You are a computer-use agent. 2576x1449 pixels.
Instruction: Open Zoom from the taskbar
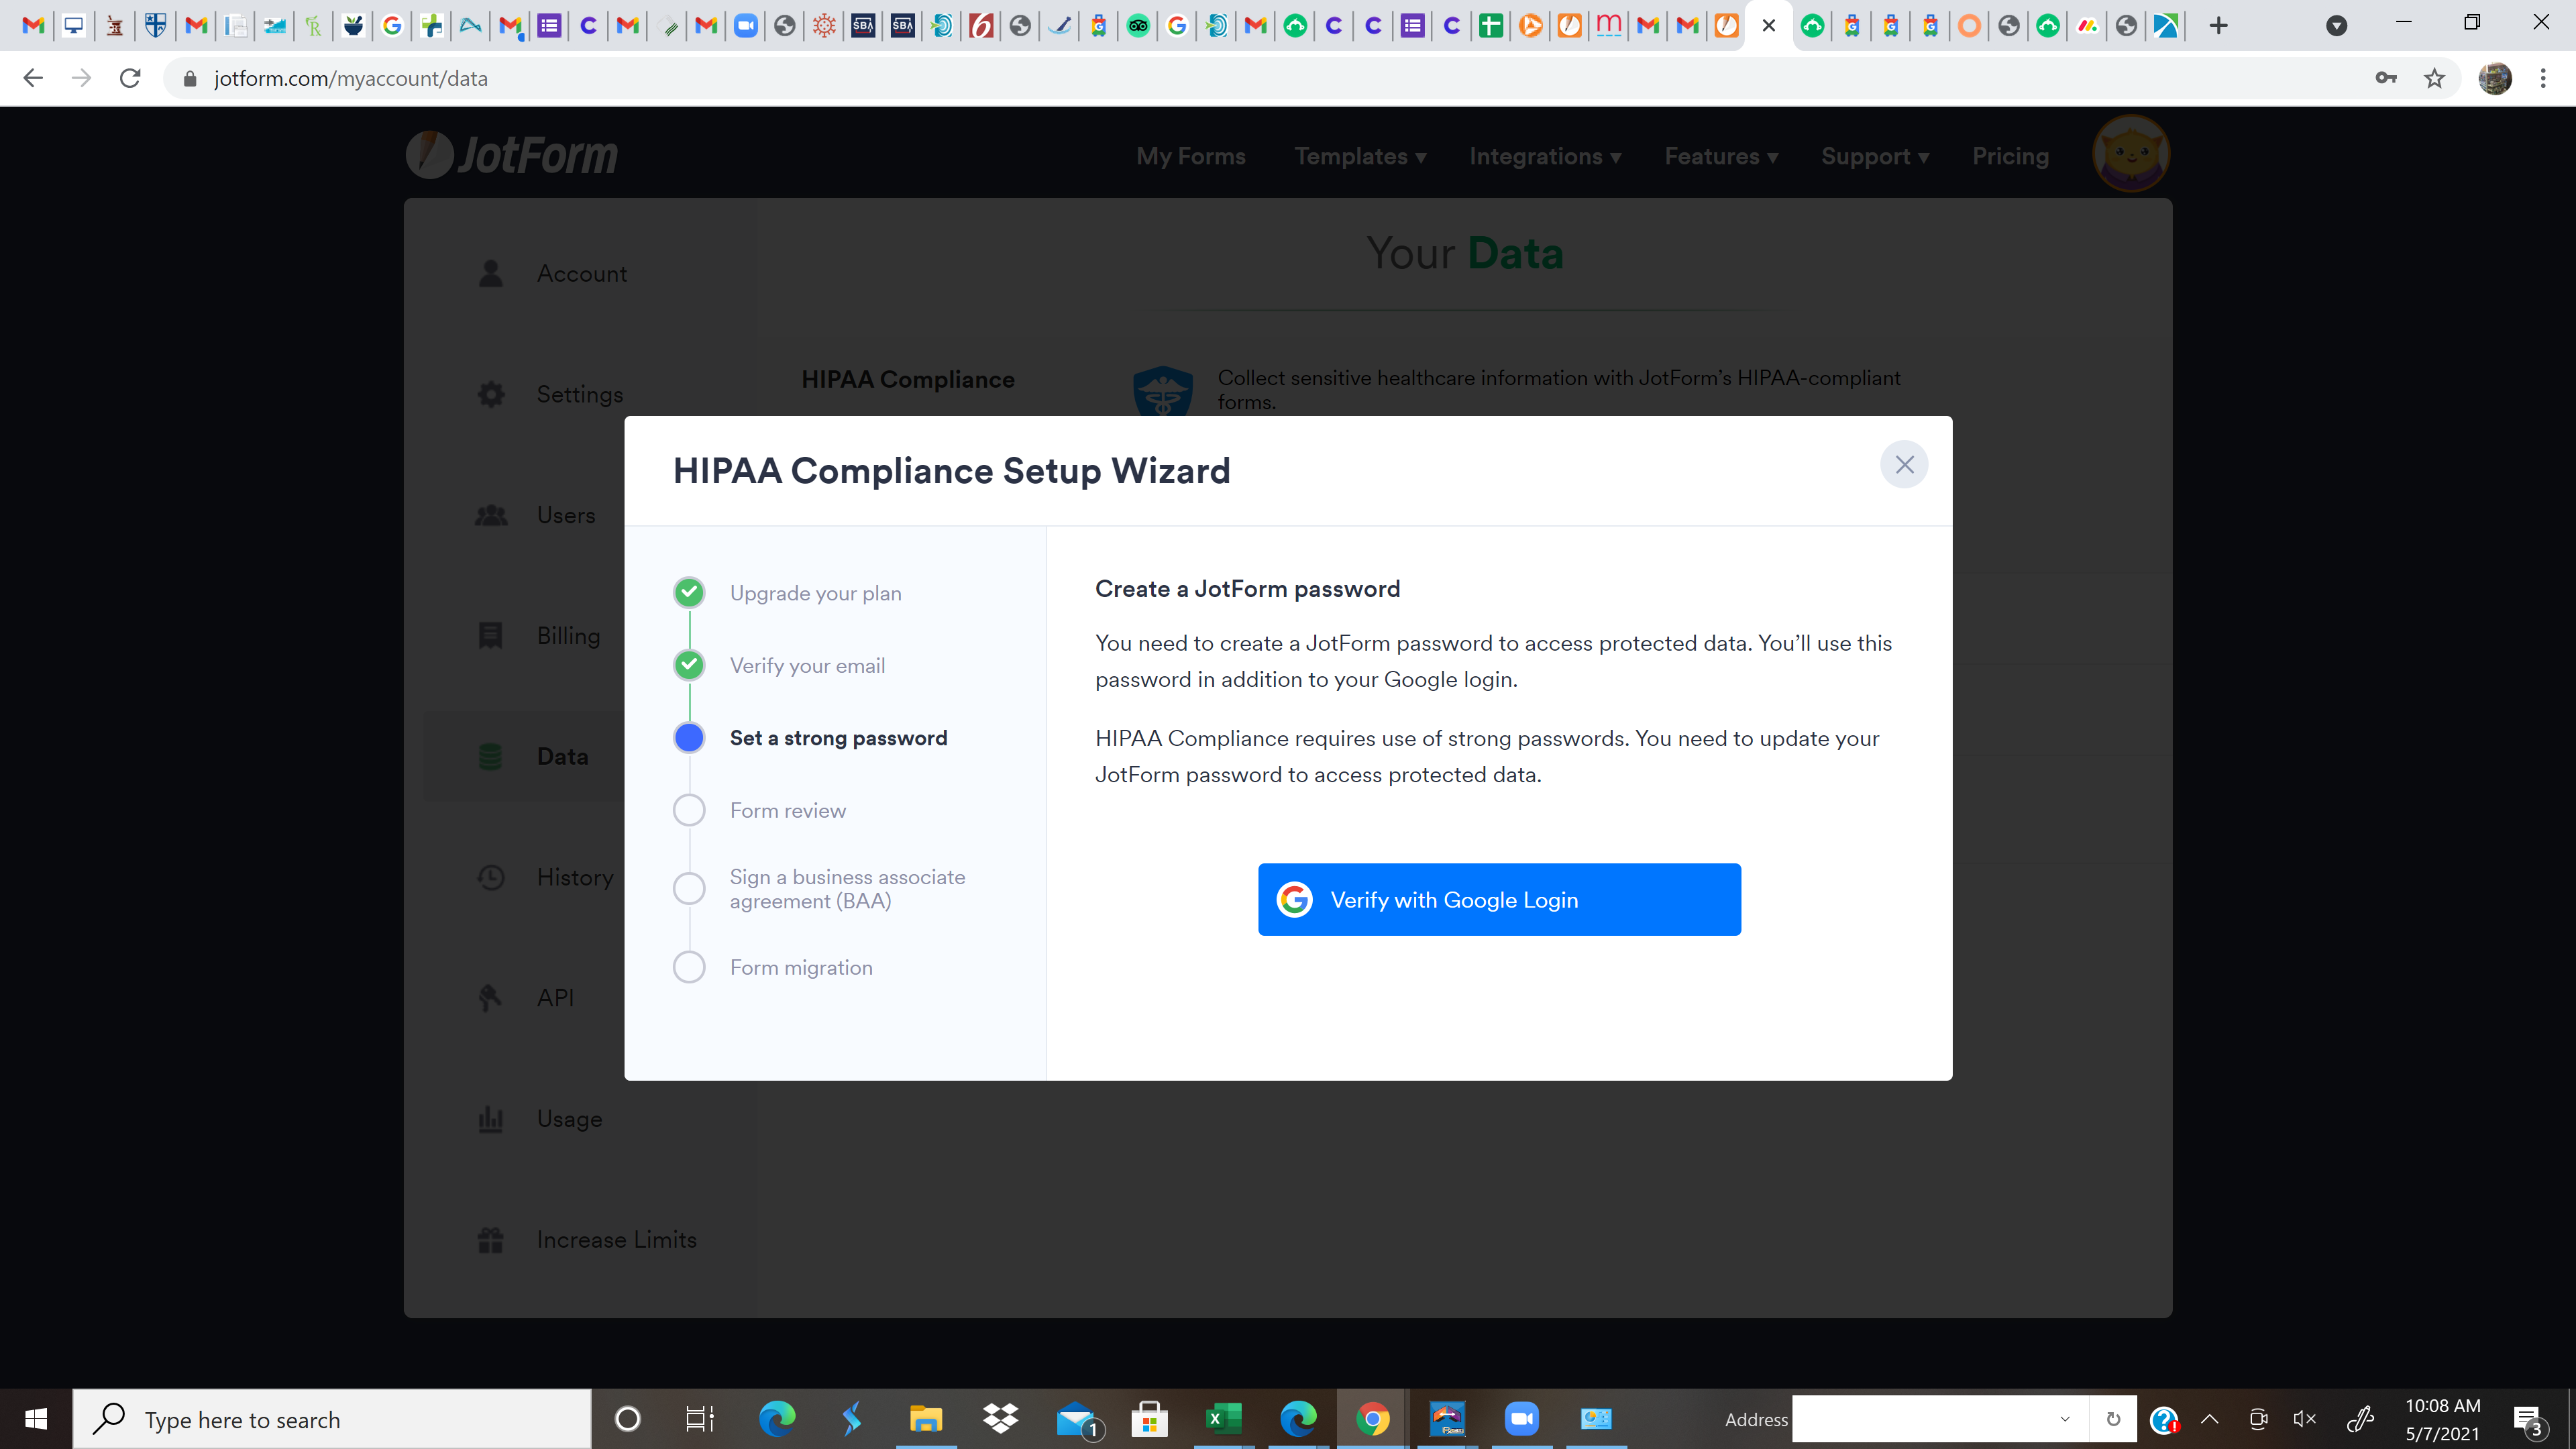[x=1521, y=1418]
